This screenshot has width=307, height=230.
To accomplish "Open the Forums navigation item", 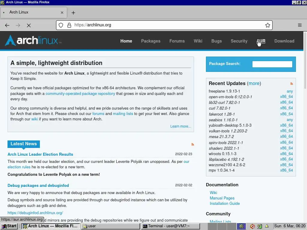I will tap(177, 41).
